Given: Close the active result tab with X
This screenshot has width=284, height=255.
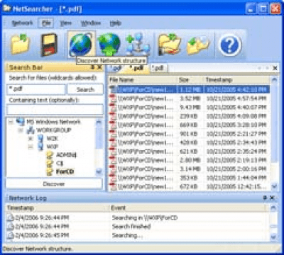Looking at the screenshot, I should point(275,68).
